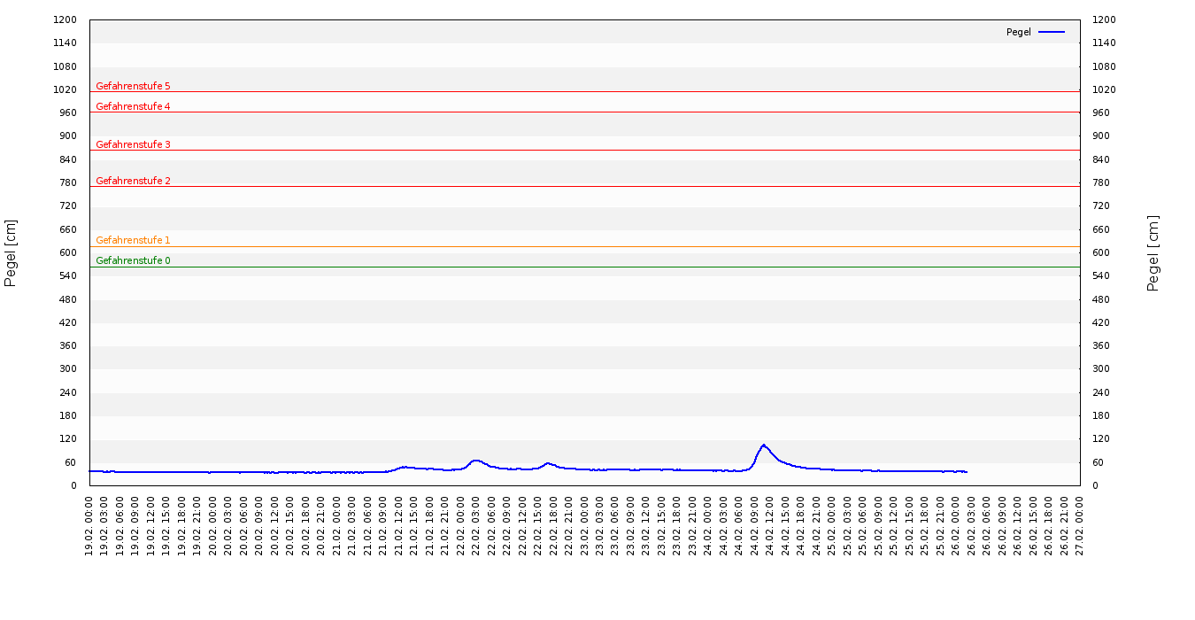Click the "19.02. 00:00" time axis label
Image resolution: width=1195 pixels, height=620 pixels.
(89, 525)
